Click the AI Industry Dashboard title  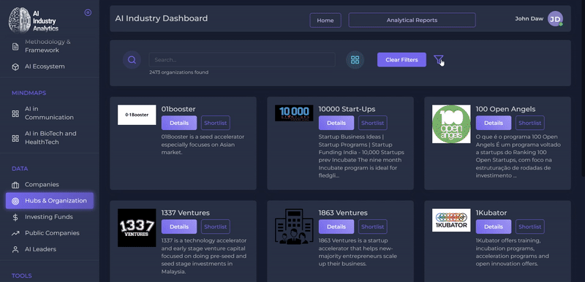point(162,18)
